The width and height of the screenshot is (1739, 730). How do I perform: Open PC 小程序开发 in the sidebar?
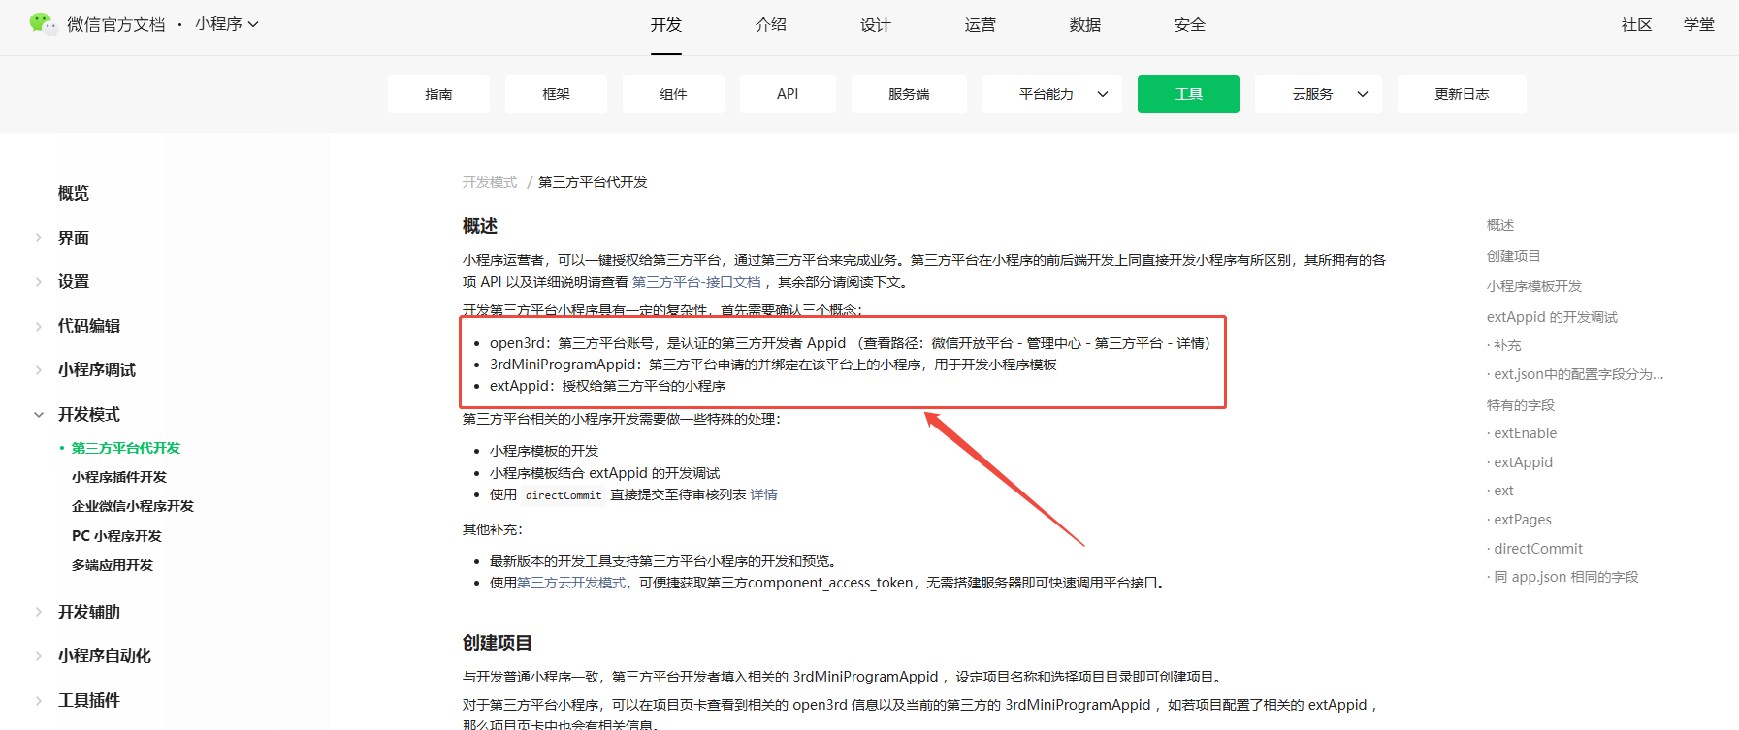coord(116,536)
